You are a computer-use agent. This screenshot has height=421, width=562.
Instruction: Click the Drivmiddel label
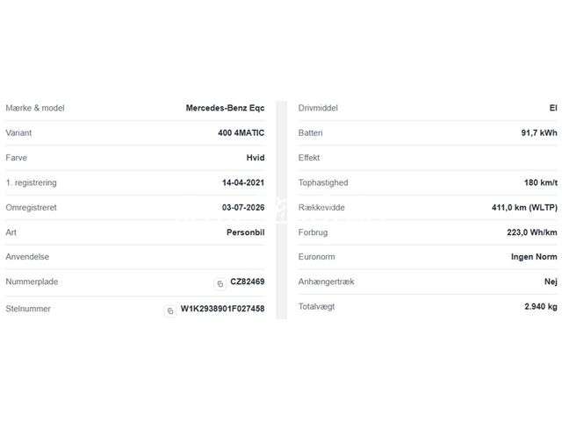click(318, 108)
